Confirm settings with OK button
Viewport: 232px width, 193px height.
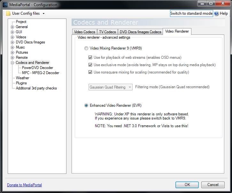point(187,185)
